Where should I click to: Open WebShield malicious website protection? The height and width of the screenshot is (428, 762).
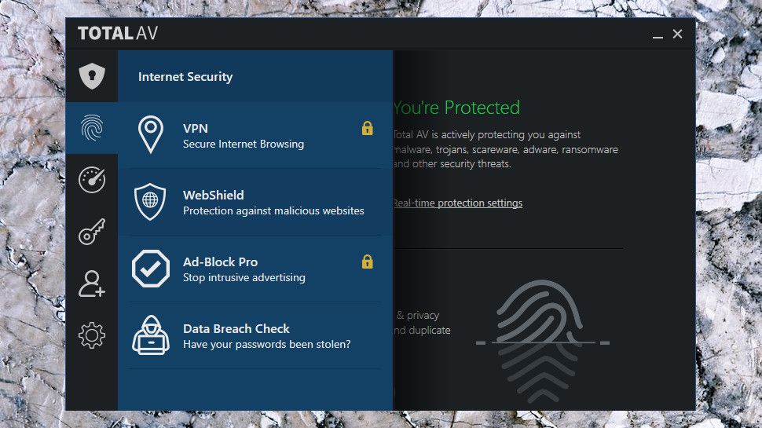point(255,202)
